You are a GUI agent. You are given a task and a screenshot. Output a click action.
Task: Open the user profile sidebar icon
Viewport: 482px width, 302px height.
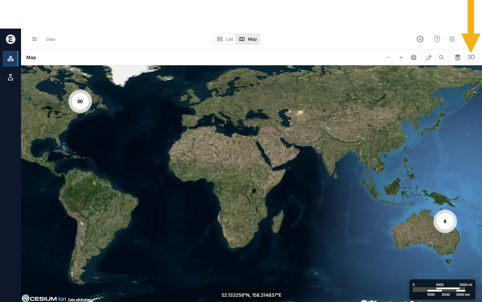(11, 77)
